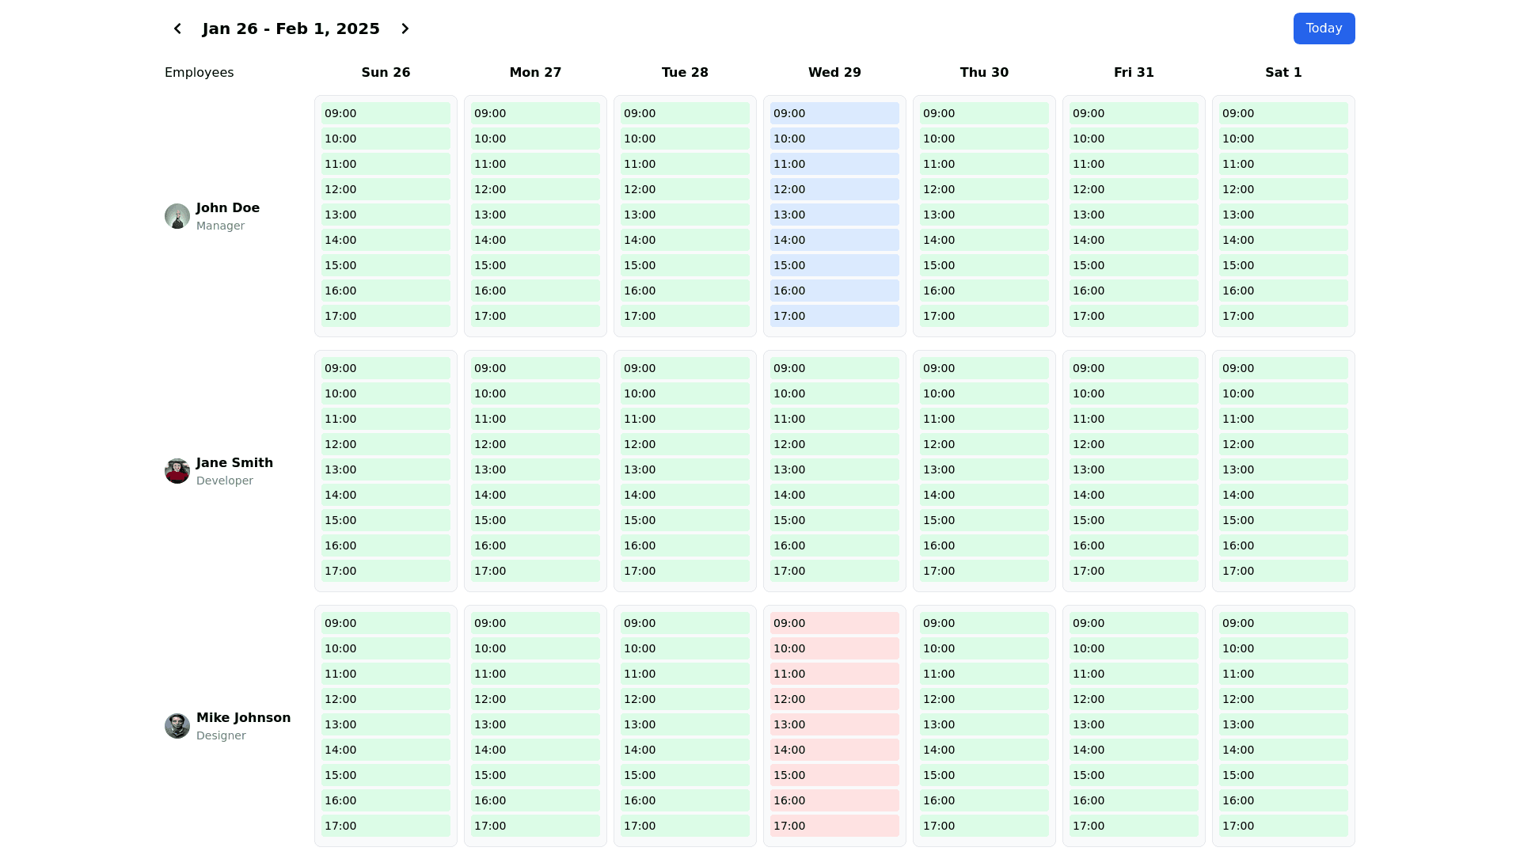The width and height of the screenshot is (1520, 855).
Task: Select Jane Smith's 14:00 slot on Mon 27
Action: (535, 495)
